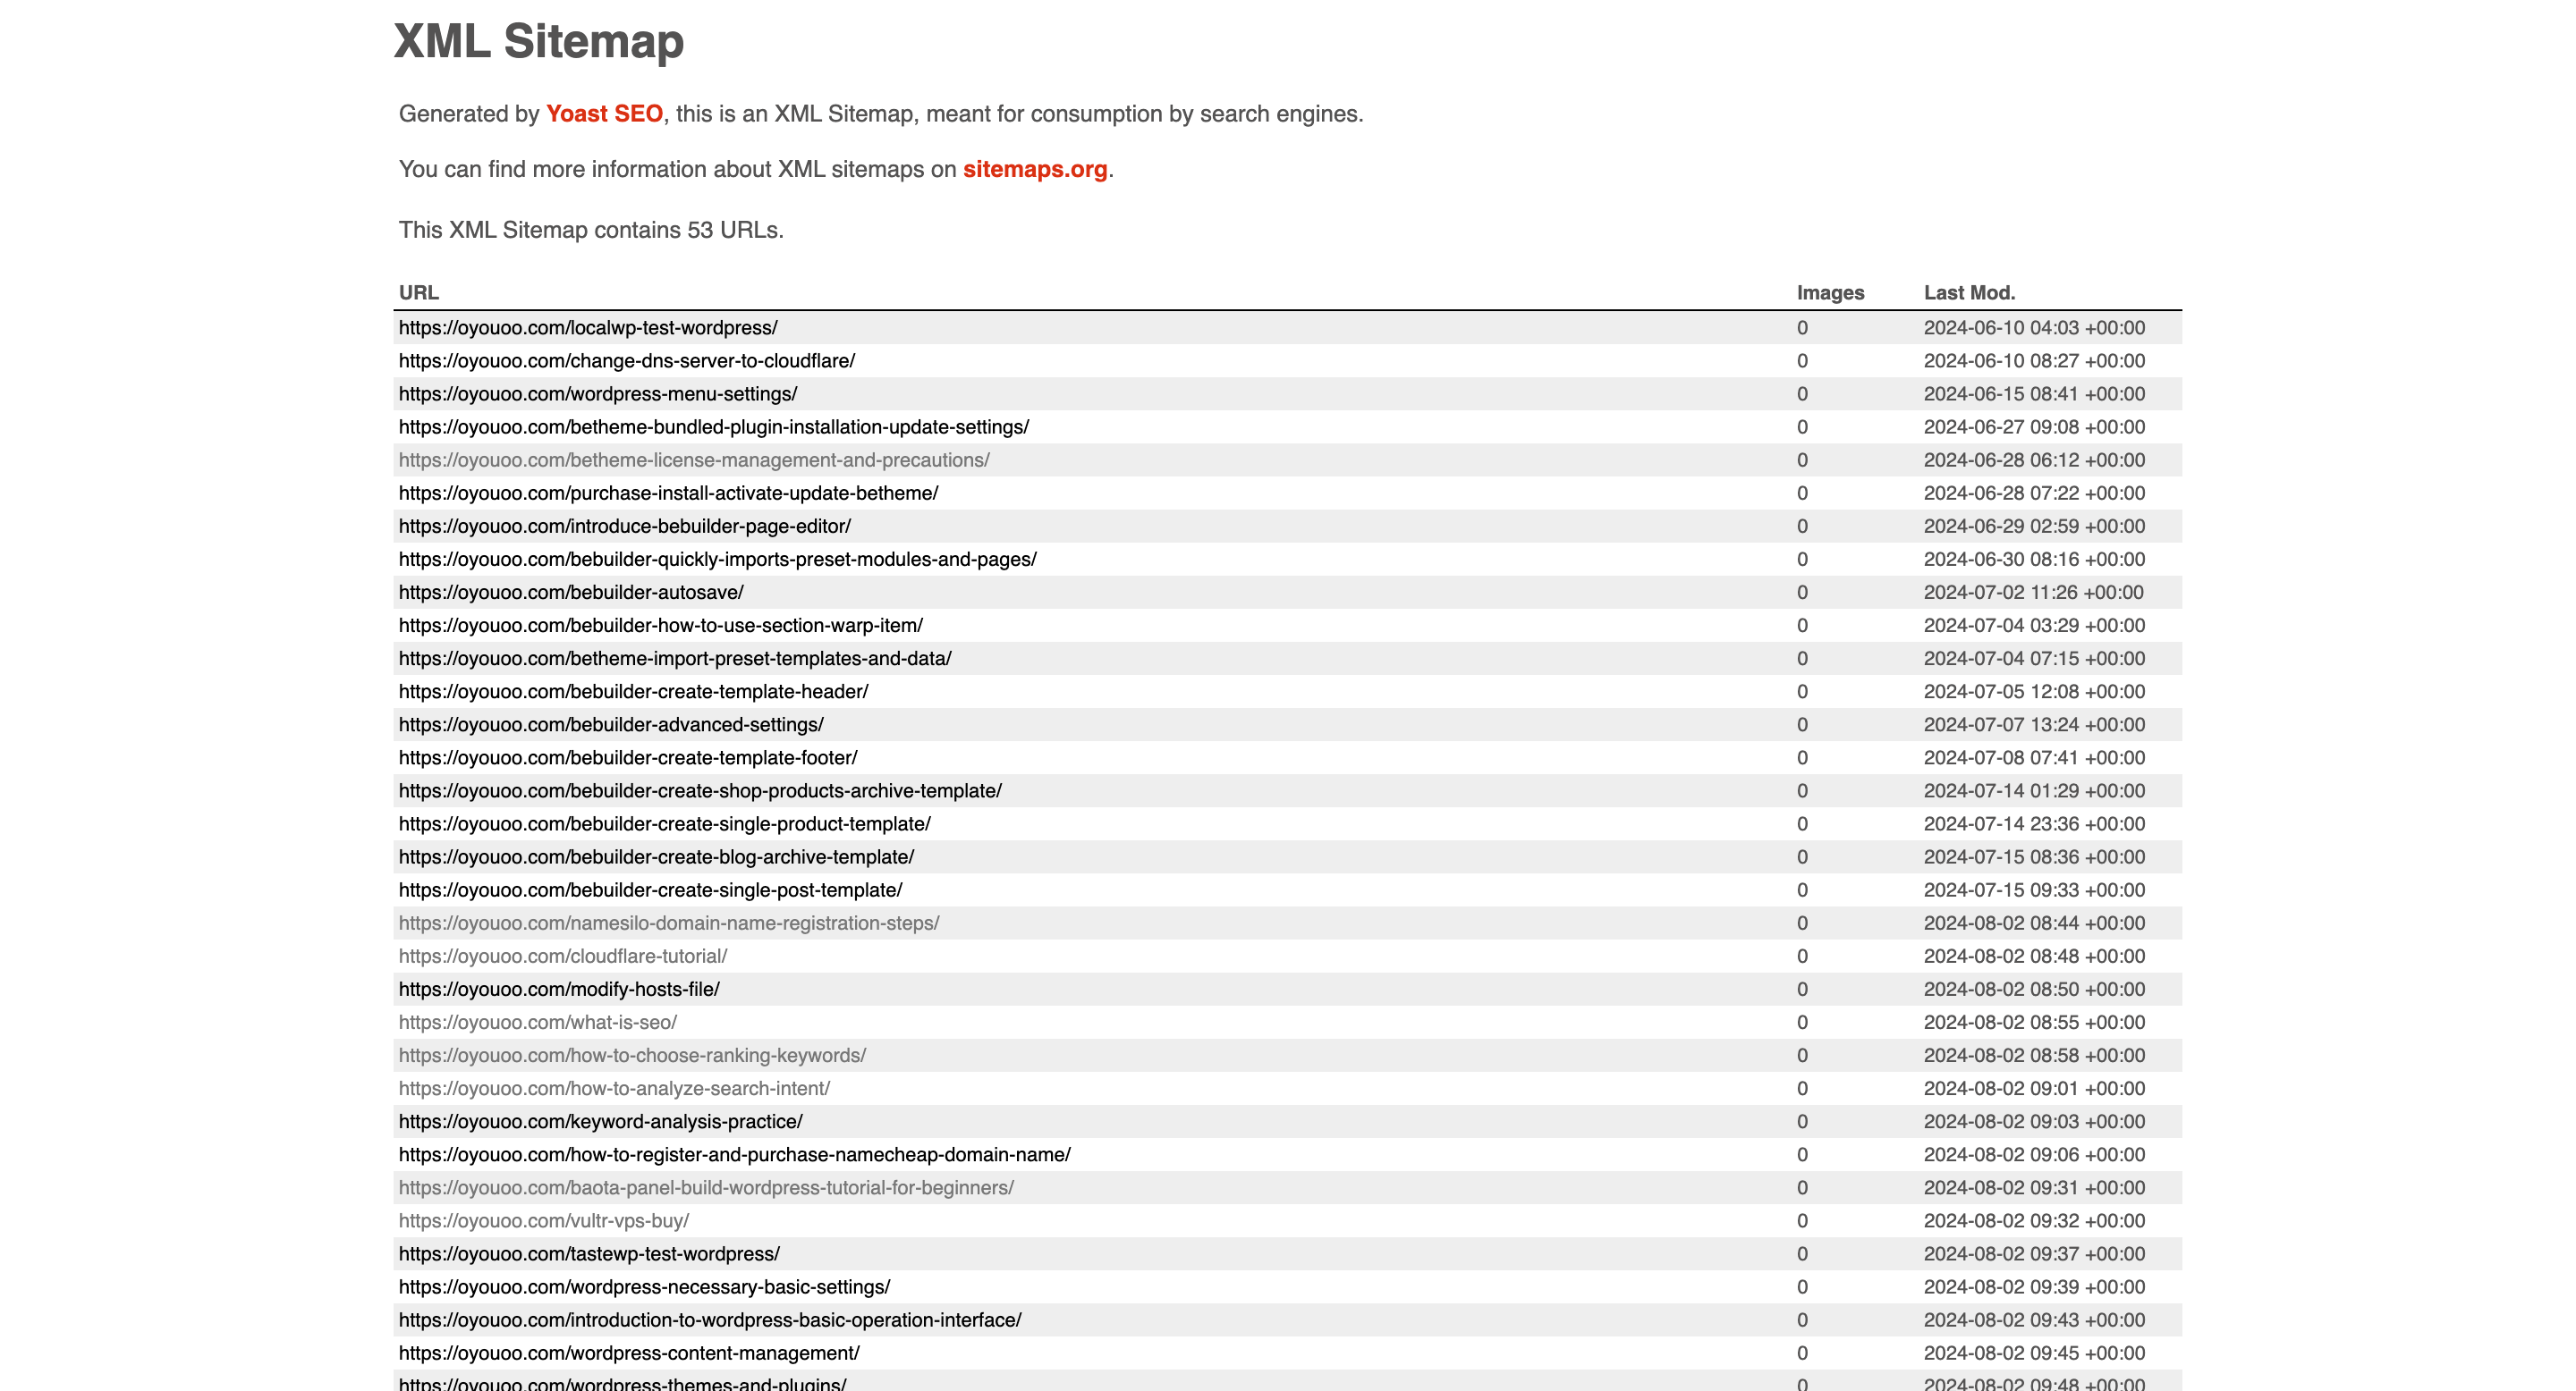Open the localwp-test-wordpress URL
Image resolution: width=2576 pixels, height=1391 pixels.
tap(588, 328)
